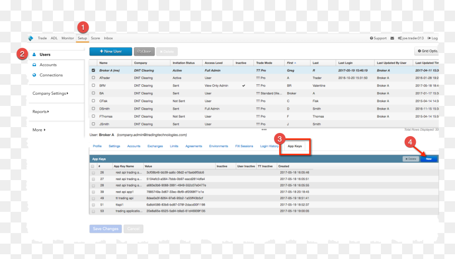455x259 pixels.
Task: Check app key row 26 checkbox
Action: tap(93, 173)
